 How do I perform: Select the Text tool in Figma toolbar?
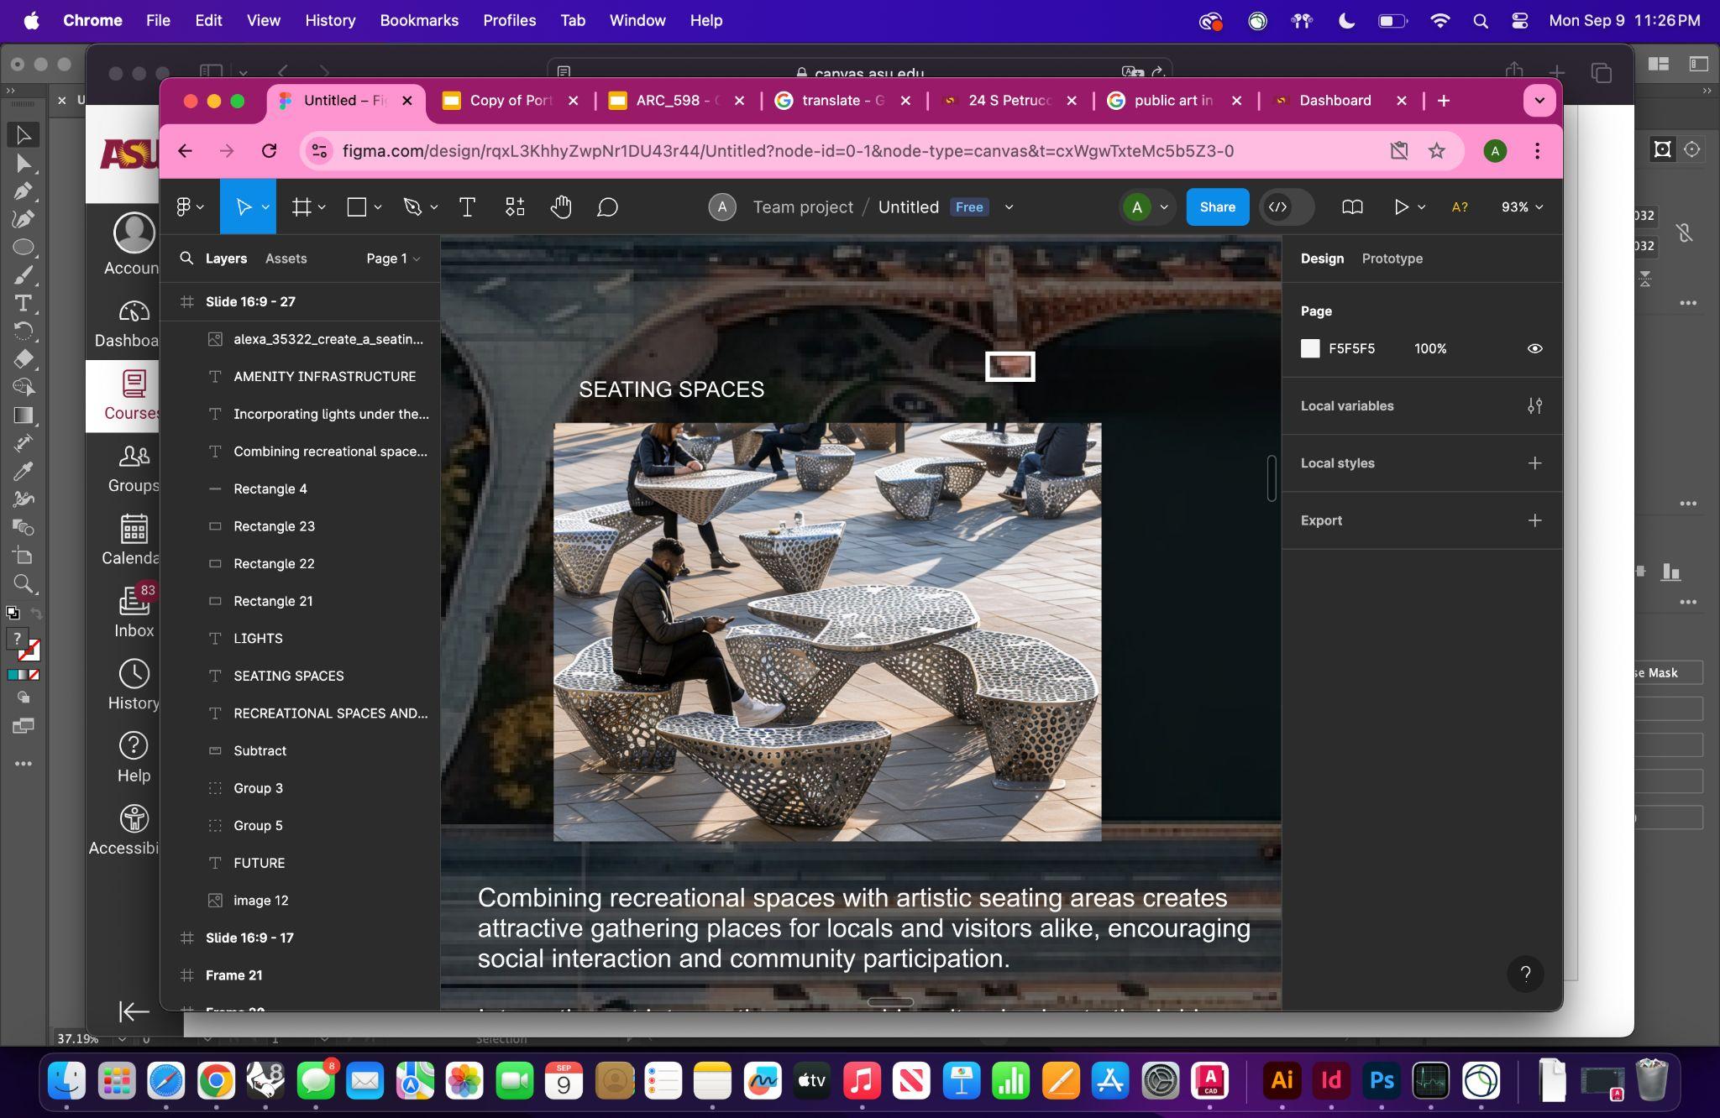[x=467, y=207]
